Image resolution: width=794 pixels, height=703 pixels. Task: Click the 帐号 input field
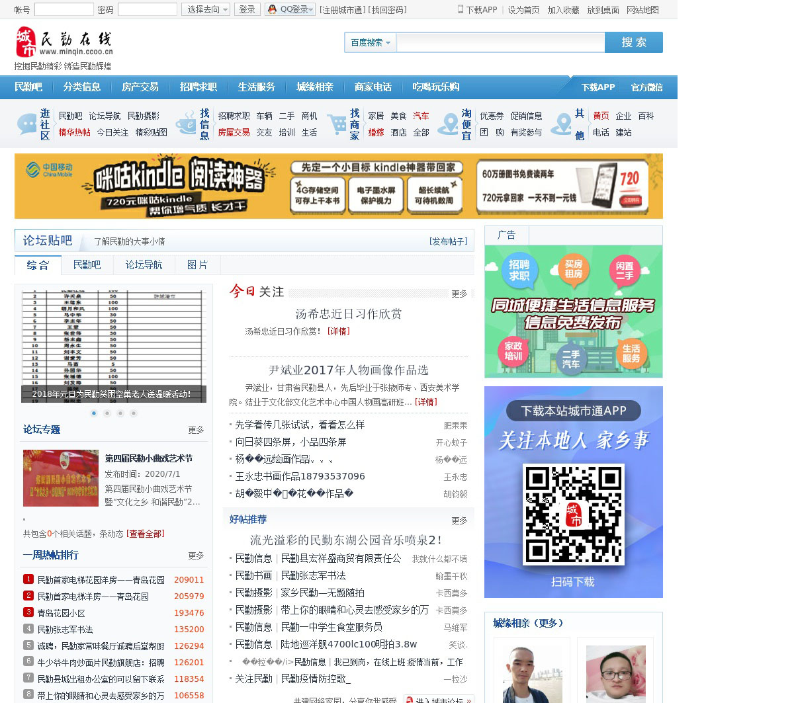pos(64,9)
